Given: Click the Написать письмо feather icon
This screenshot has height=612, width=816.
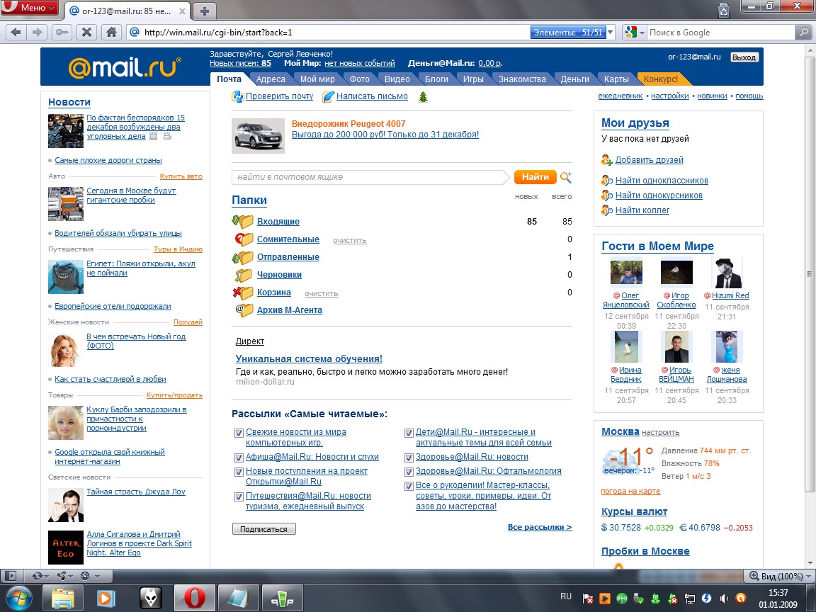Looking at the screenshot, I should tap(328, 97).
